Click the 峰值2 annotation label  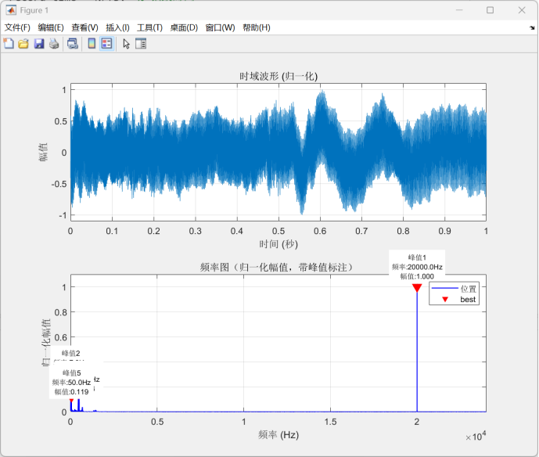tap(71, 353)
